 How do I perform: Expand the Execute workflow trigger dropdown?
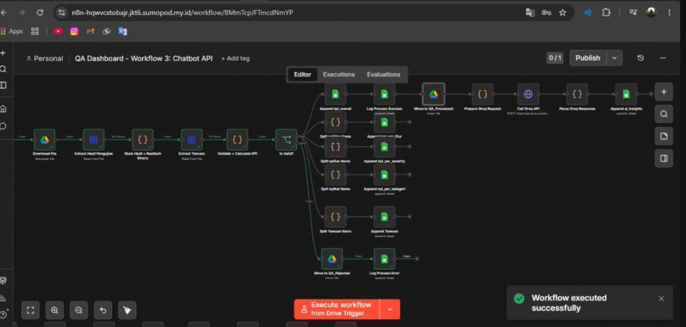click(390, 309)
